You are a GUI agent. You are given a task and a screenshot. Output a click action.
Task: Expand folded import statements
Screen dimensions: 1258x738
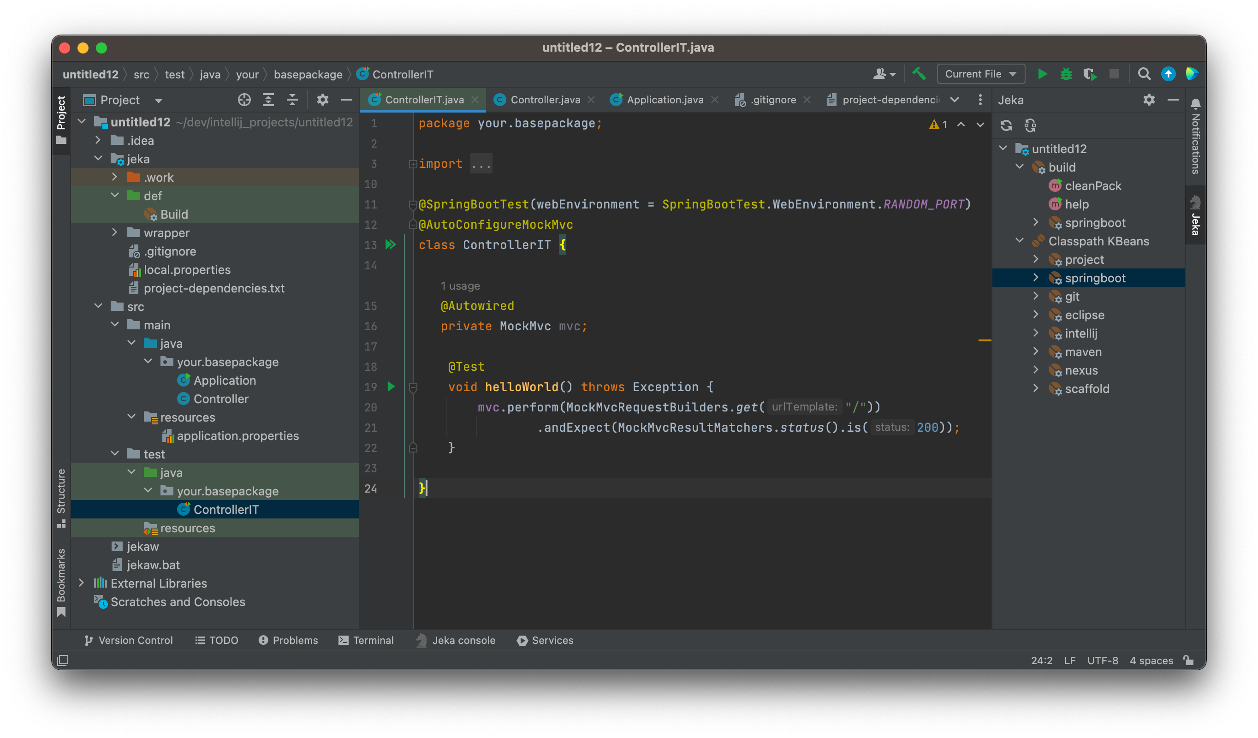coord(413,164)
